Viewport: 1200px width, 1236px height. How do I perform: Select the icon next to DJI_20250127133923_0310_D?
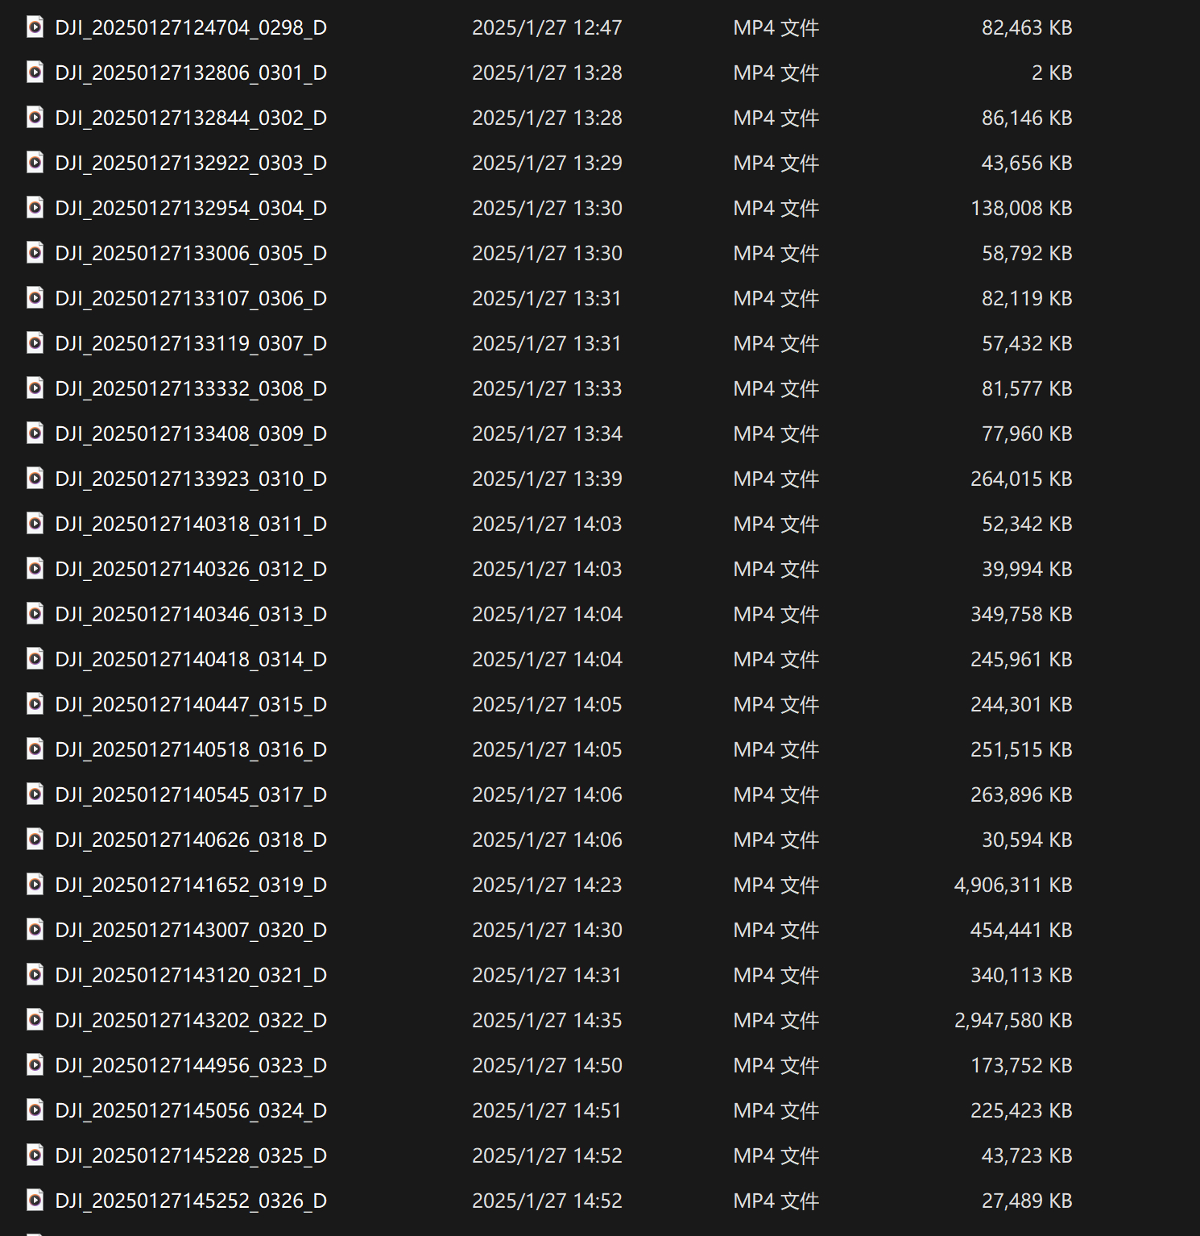click(x=35, y=479)
